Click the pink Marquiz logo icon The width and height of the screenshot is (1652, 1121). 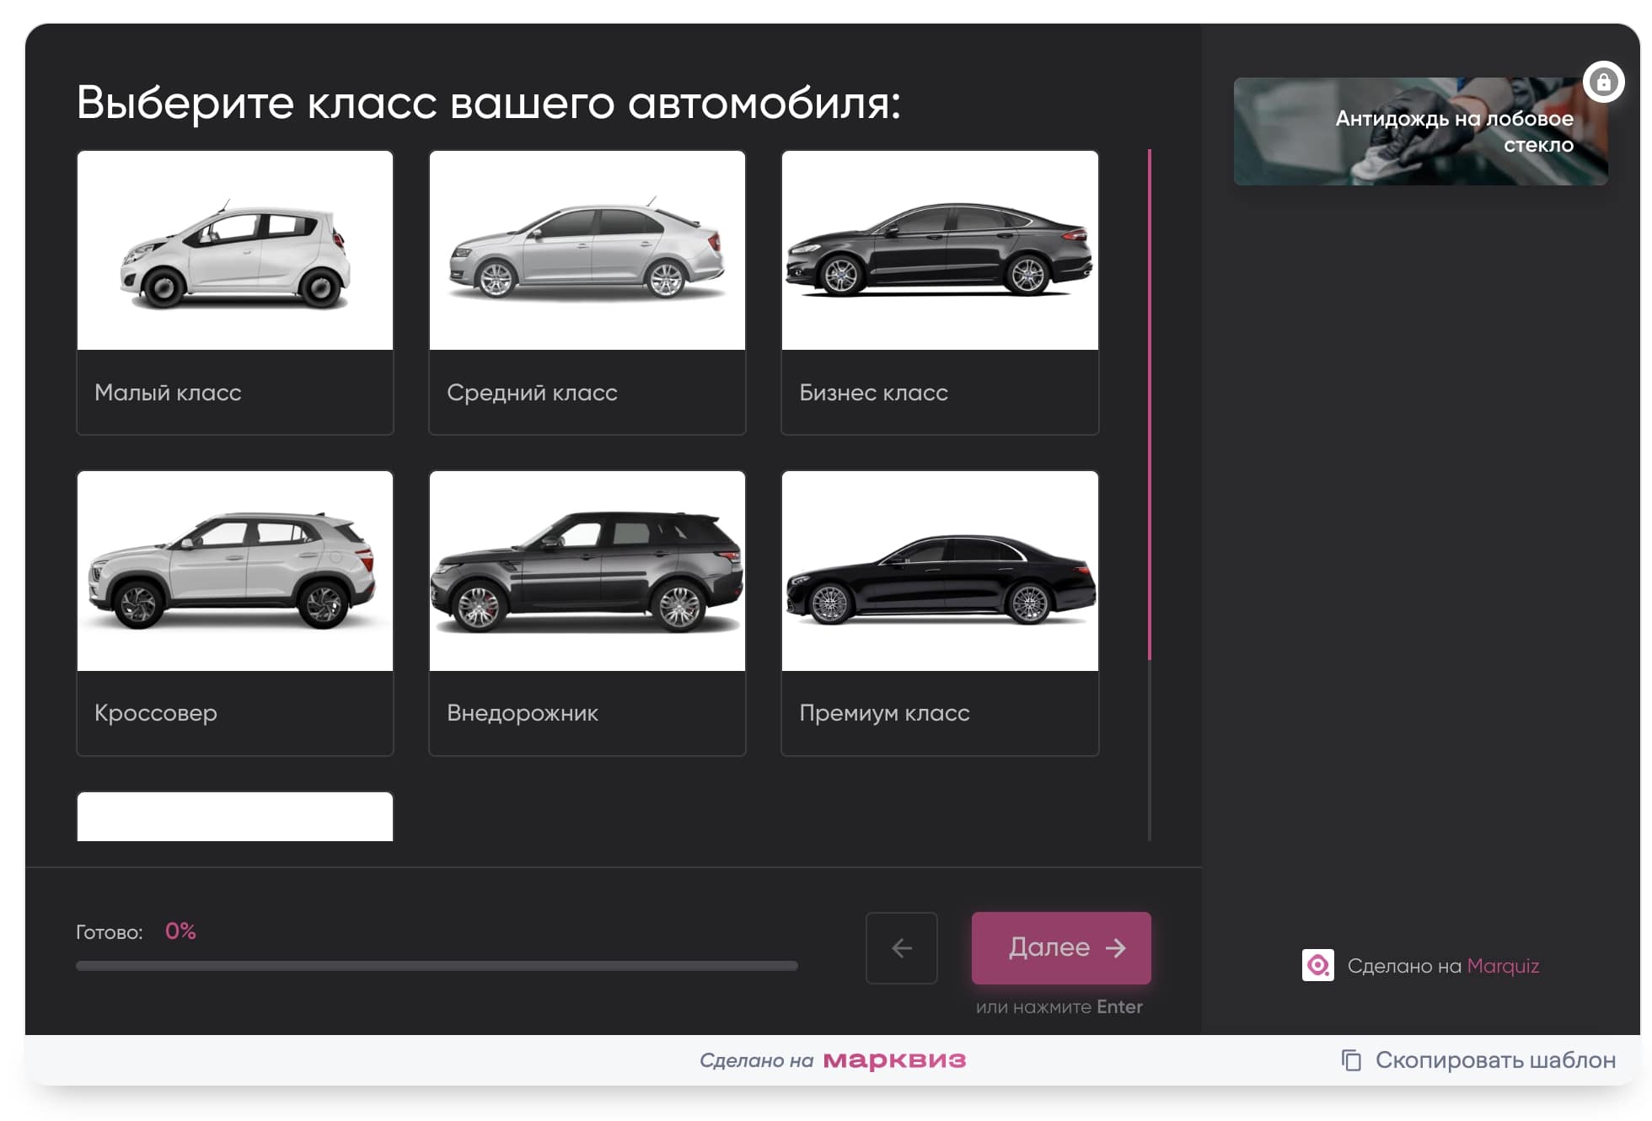(x=1319, y=966)
